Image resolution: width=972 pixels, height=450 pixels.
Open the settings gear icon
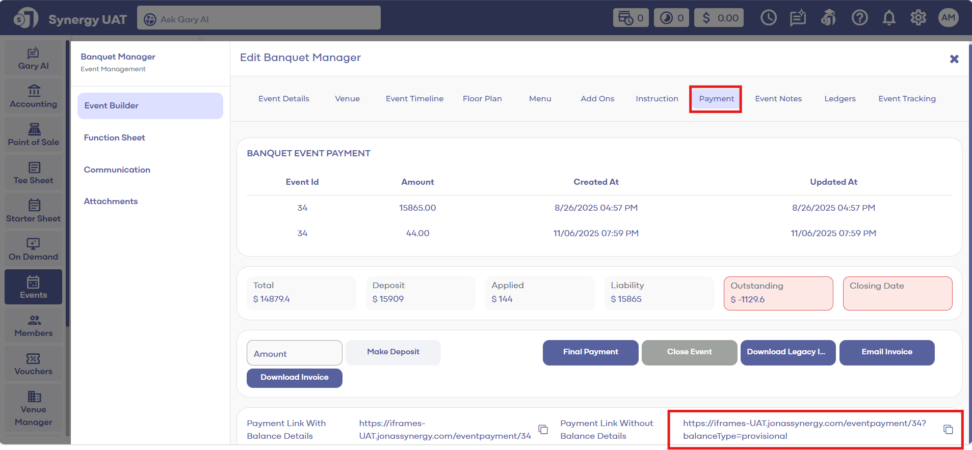tap(918, 18)
